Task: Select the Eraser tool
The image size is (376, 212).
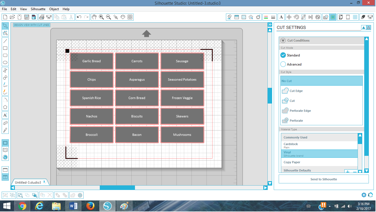Action: (x=5, y=123)
